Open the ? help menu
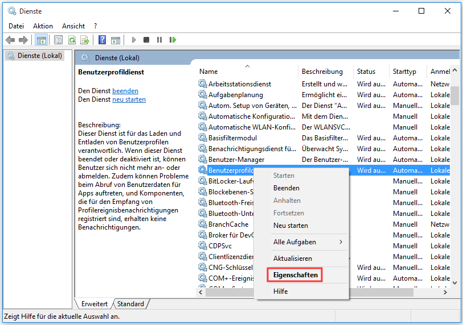Image resolution: width=463 pixels, height=325 pixels. click(x=95, y=26)
